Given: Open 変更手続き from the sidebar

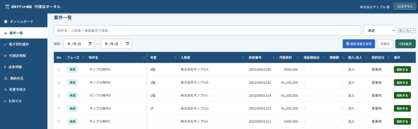Looking at the screenshot, I should tap(24, 90).
